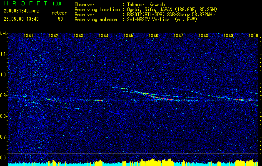The width and height of the screenshot is (262, 166).
Task: Click the 1342 time marker
Action: pos(53,35)
